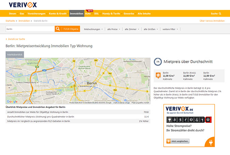Image resolution: width=230 pixels, height=155 pixels.
Task: Click the 7018 value in overview table
Action: pos(146,112)
